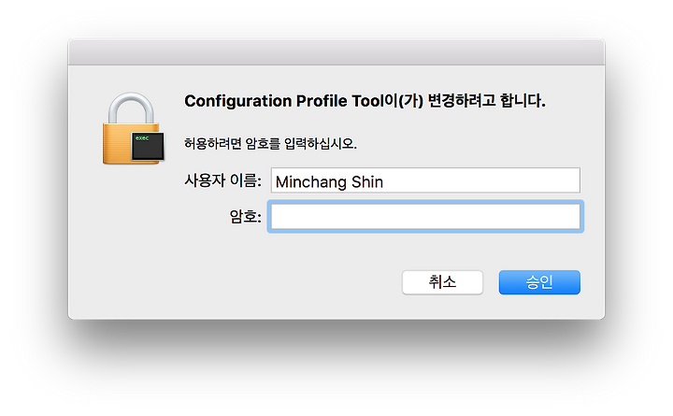Click the Configuration Profile Tool heading text

click(x=365, y=101)
